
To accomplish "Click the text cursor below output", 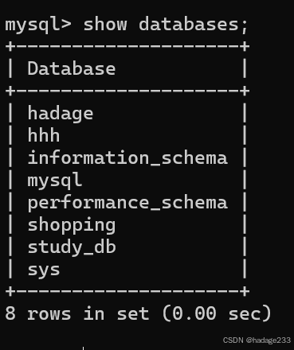I will click(x=83, y=348).
